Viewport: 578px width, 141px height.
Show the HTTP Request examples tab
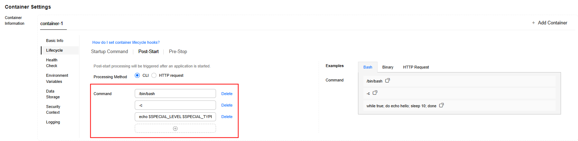click(x=416, y=67)
